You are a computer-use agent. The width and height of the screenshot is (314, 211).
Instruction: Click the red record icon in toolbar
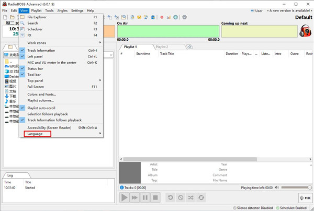pos(162,17)
